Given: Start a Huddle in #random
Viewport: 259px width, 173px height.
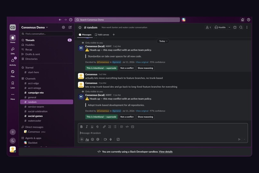Looking at the screenshot, I should 220,27.
